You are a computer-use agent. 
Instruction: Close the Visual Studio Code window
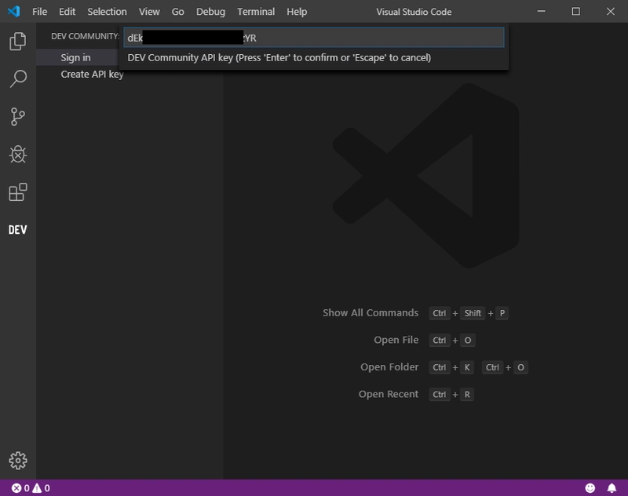click(x=610, y=11)
